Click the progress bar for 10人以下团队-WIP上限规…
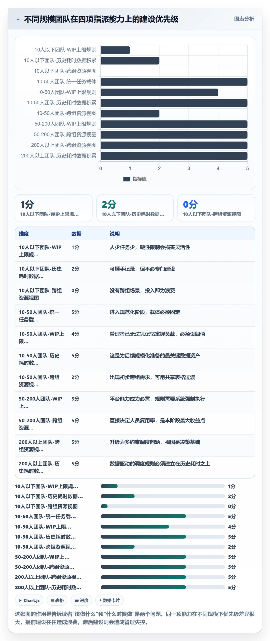Screen dimensions: 270x641 click(x=163, y=486)
